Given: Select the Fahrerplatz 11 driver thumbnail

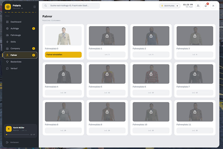Looking at the screenshot, I should click(195, 112).
